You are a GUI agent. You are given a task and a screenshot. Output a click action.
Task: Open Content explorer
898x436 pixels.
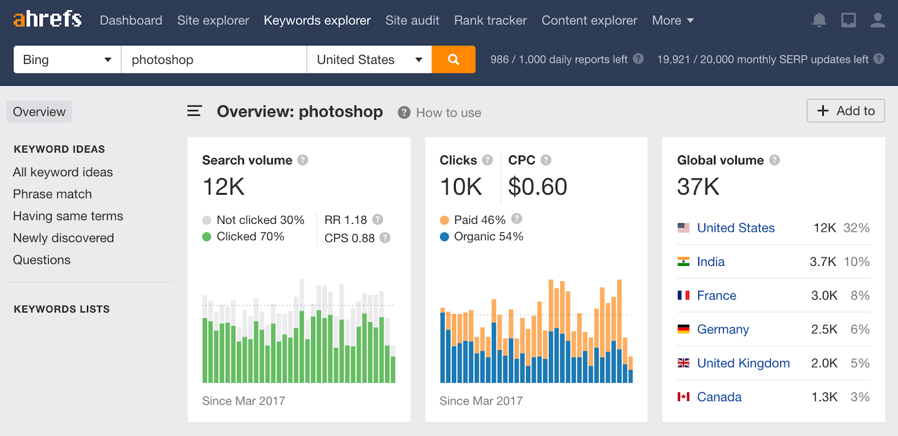[589, 20]
